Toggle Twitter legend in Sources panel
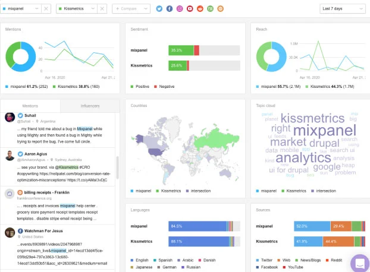 (264, 260)
